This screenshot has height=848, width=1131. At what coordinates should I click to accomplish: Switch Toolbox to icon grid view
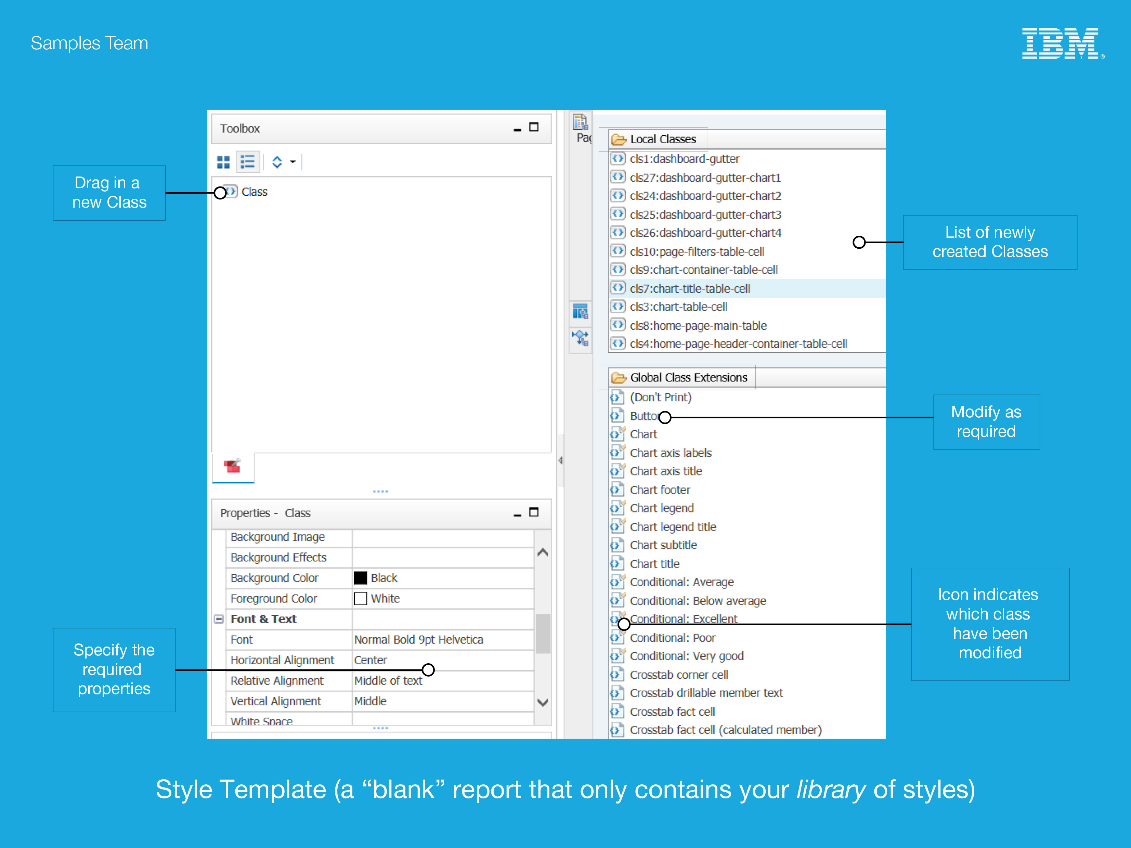coord(223,162)
